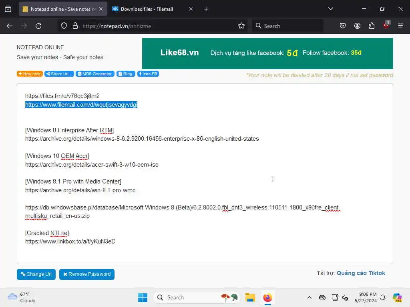The height and width of the screenshot is (307, 410).
Task: Reload the current page
Action: [38, 26]
